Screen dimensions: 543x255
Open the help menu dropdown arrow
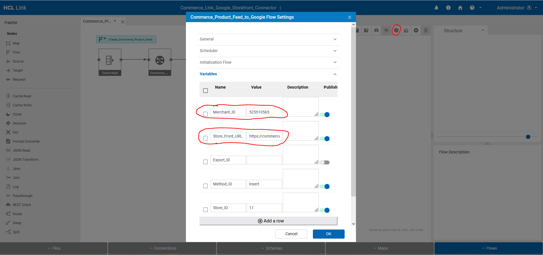coord(480,8)
